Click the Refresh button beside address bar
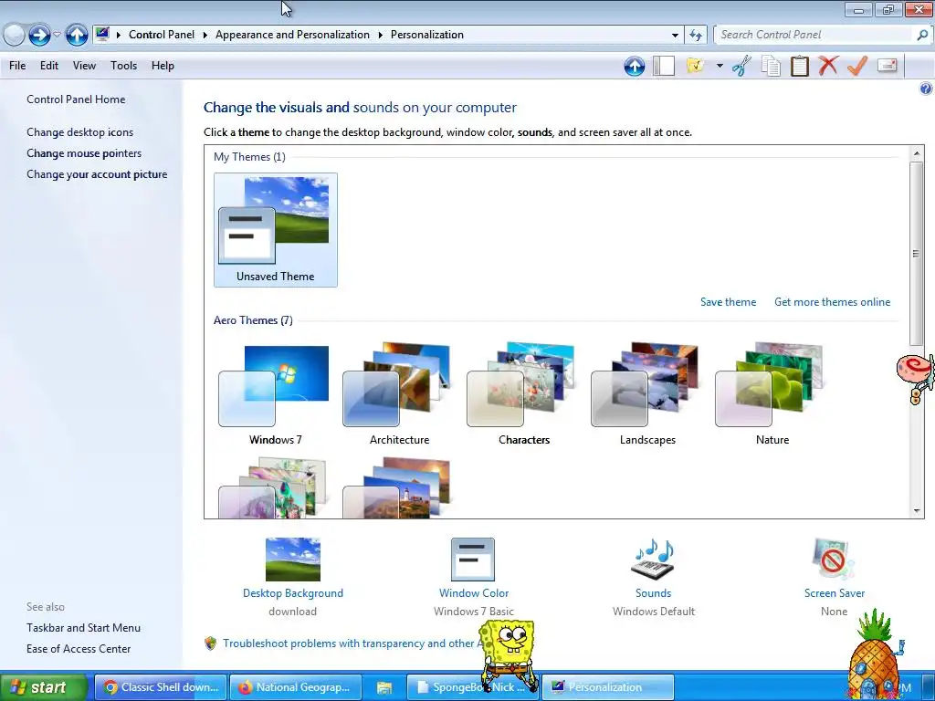This screenshot has height=701, width=935. click(x=695, y=35)
